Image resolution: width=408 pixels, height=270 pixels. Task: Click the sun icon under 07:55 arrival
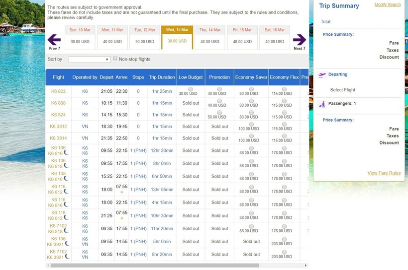coord(121,192)
